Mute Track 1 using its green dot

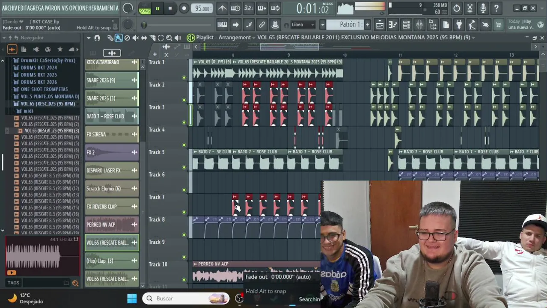184,77
